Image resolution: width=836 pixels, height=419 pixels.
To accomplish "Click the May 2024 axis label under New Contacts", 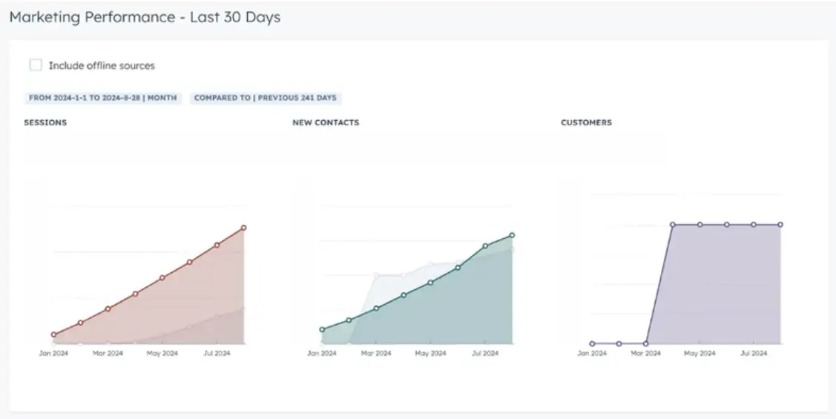I will (x=430, y=354).
